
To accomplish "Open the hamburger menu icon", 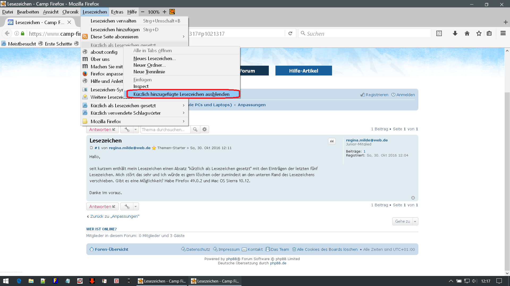I will coord(503,33).
